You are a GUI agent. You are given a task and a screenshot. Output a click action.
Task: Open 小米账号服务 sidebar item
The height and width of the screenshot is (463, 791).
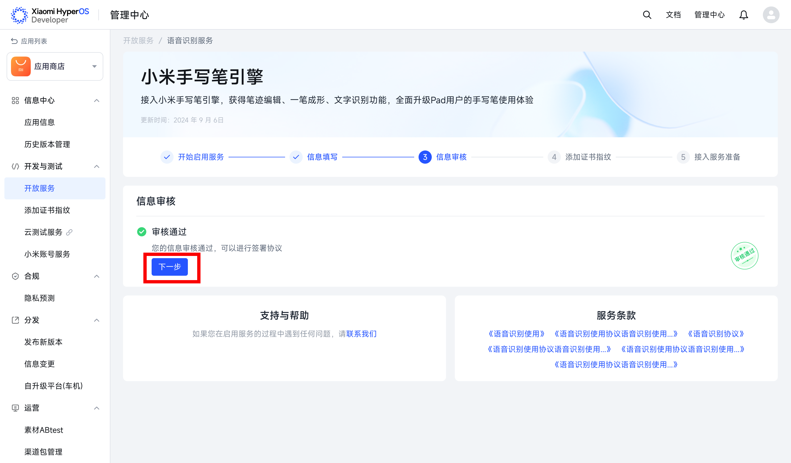coord(55,254)
